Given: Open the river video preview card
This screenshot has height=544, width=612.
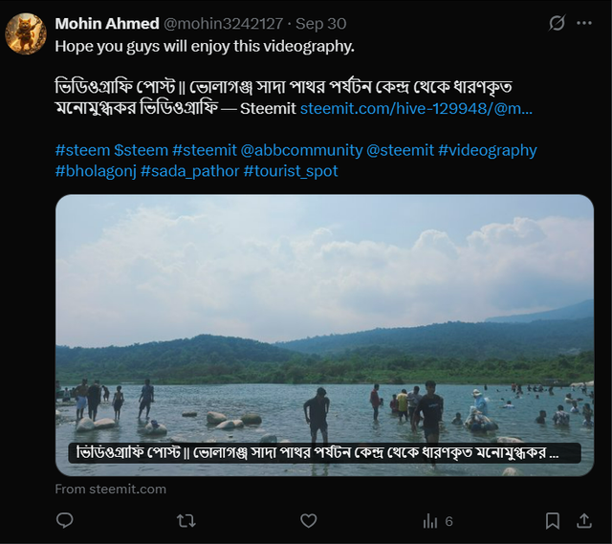Looking at the screenshot, I should point(324,316).
